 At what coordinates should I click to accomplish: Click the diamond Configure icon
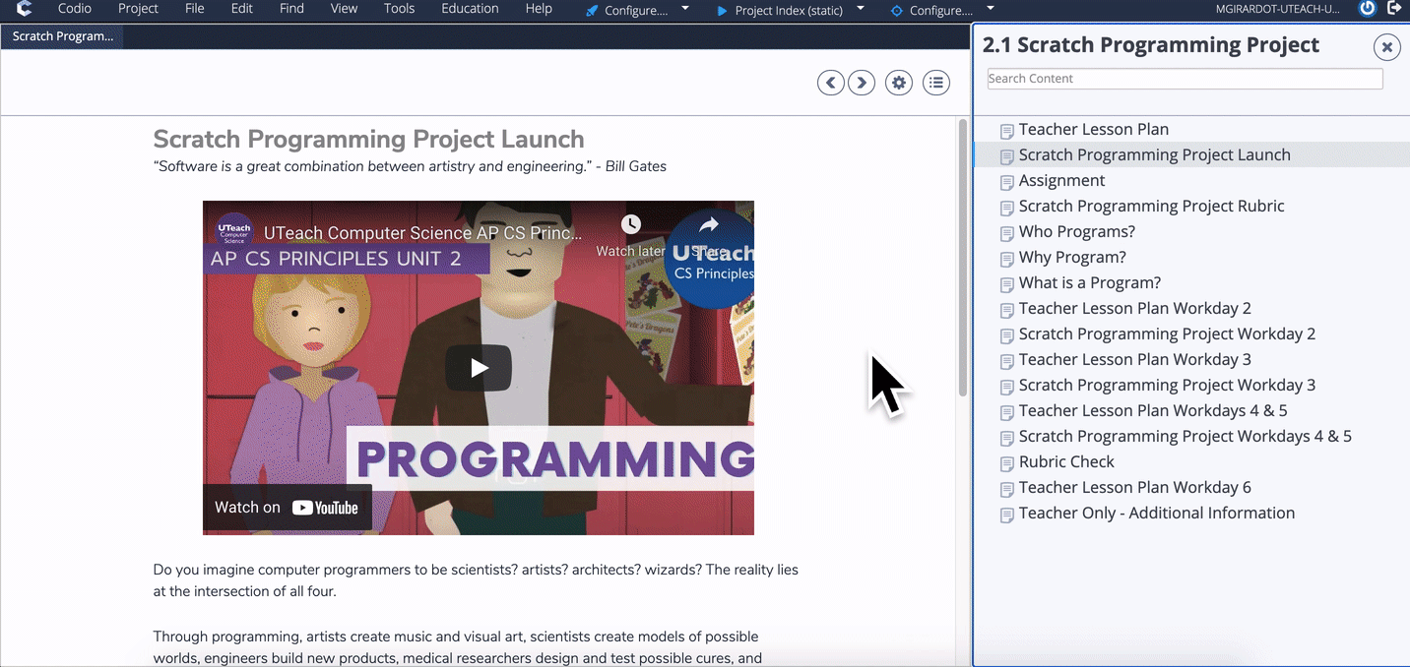896,11
